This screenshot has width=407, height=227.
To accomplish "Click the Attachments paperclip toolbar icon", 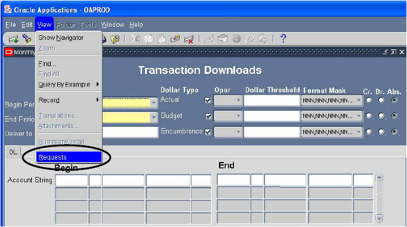I will [x=249, y=39].
